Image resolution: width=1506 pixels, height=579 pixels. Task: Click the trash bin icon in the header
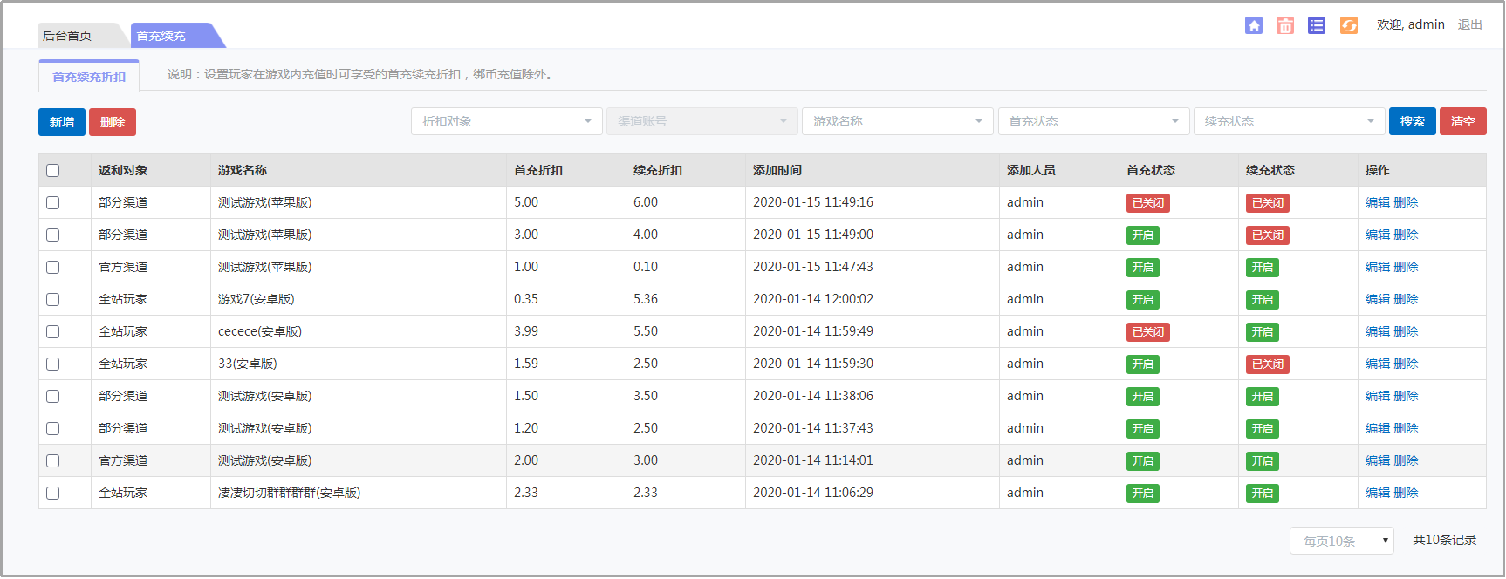tap(1285, 25)
